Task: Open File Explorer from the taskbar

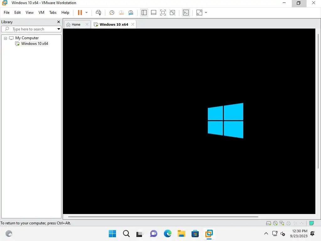Action: point(182,233)
